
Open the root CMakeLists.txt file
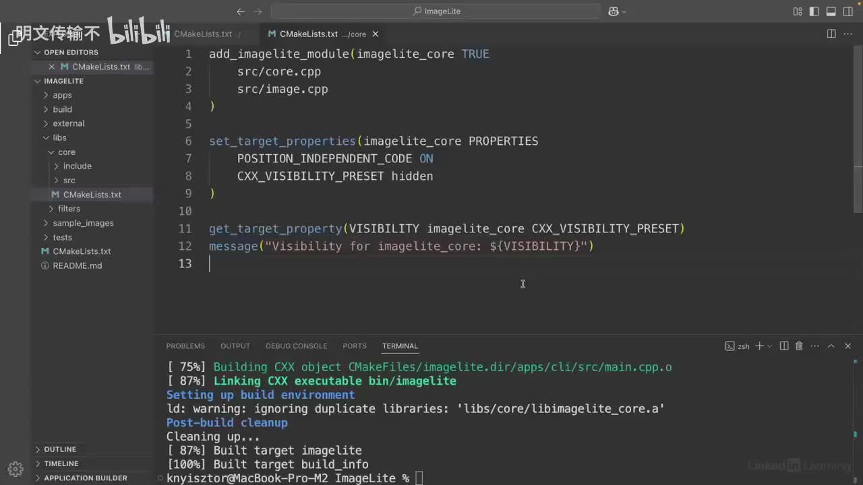click(82, 251)
